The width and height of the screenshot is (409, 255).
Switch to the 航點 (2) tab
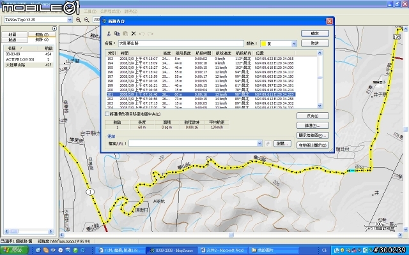point(40,34)
